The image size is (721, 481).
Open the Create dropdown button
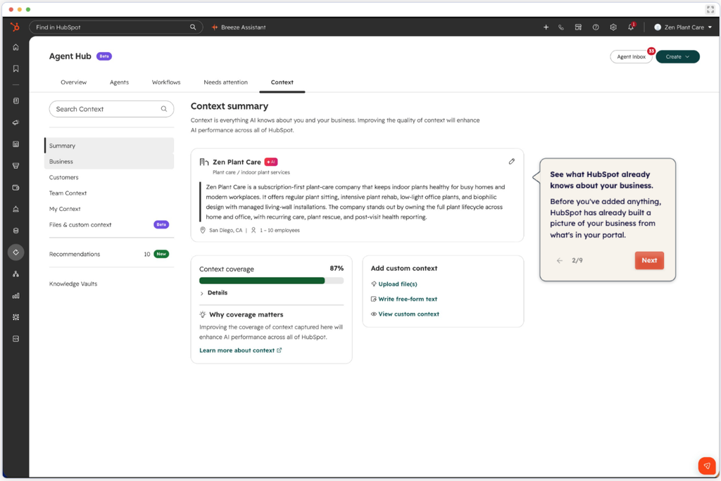(677, 56)
